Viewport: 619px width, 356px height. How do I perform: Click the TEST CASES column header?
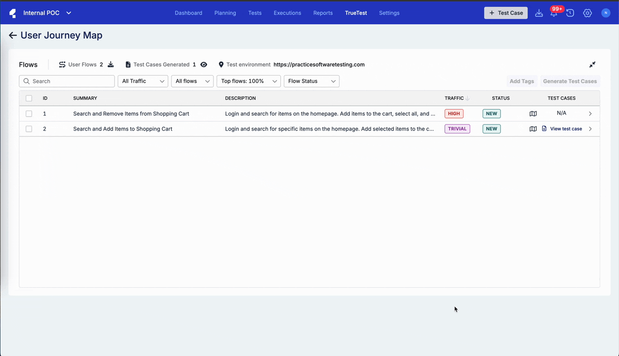point(562,98)
